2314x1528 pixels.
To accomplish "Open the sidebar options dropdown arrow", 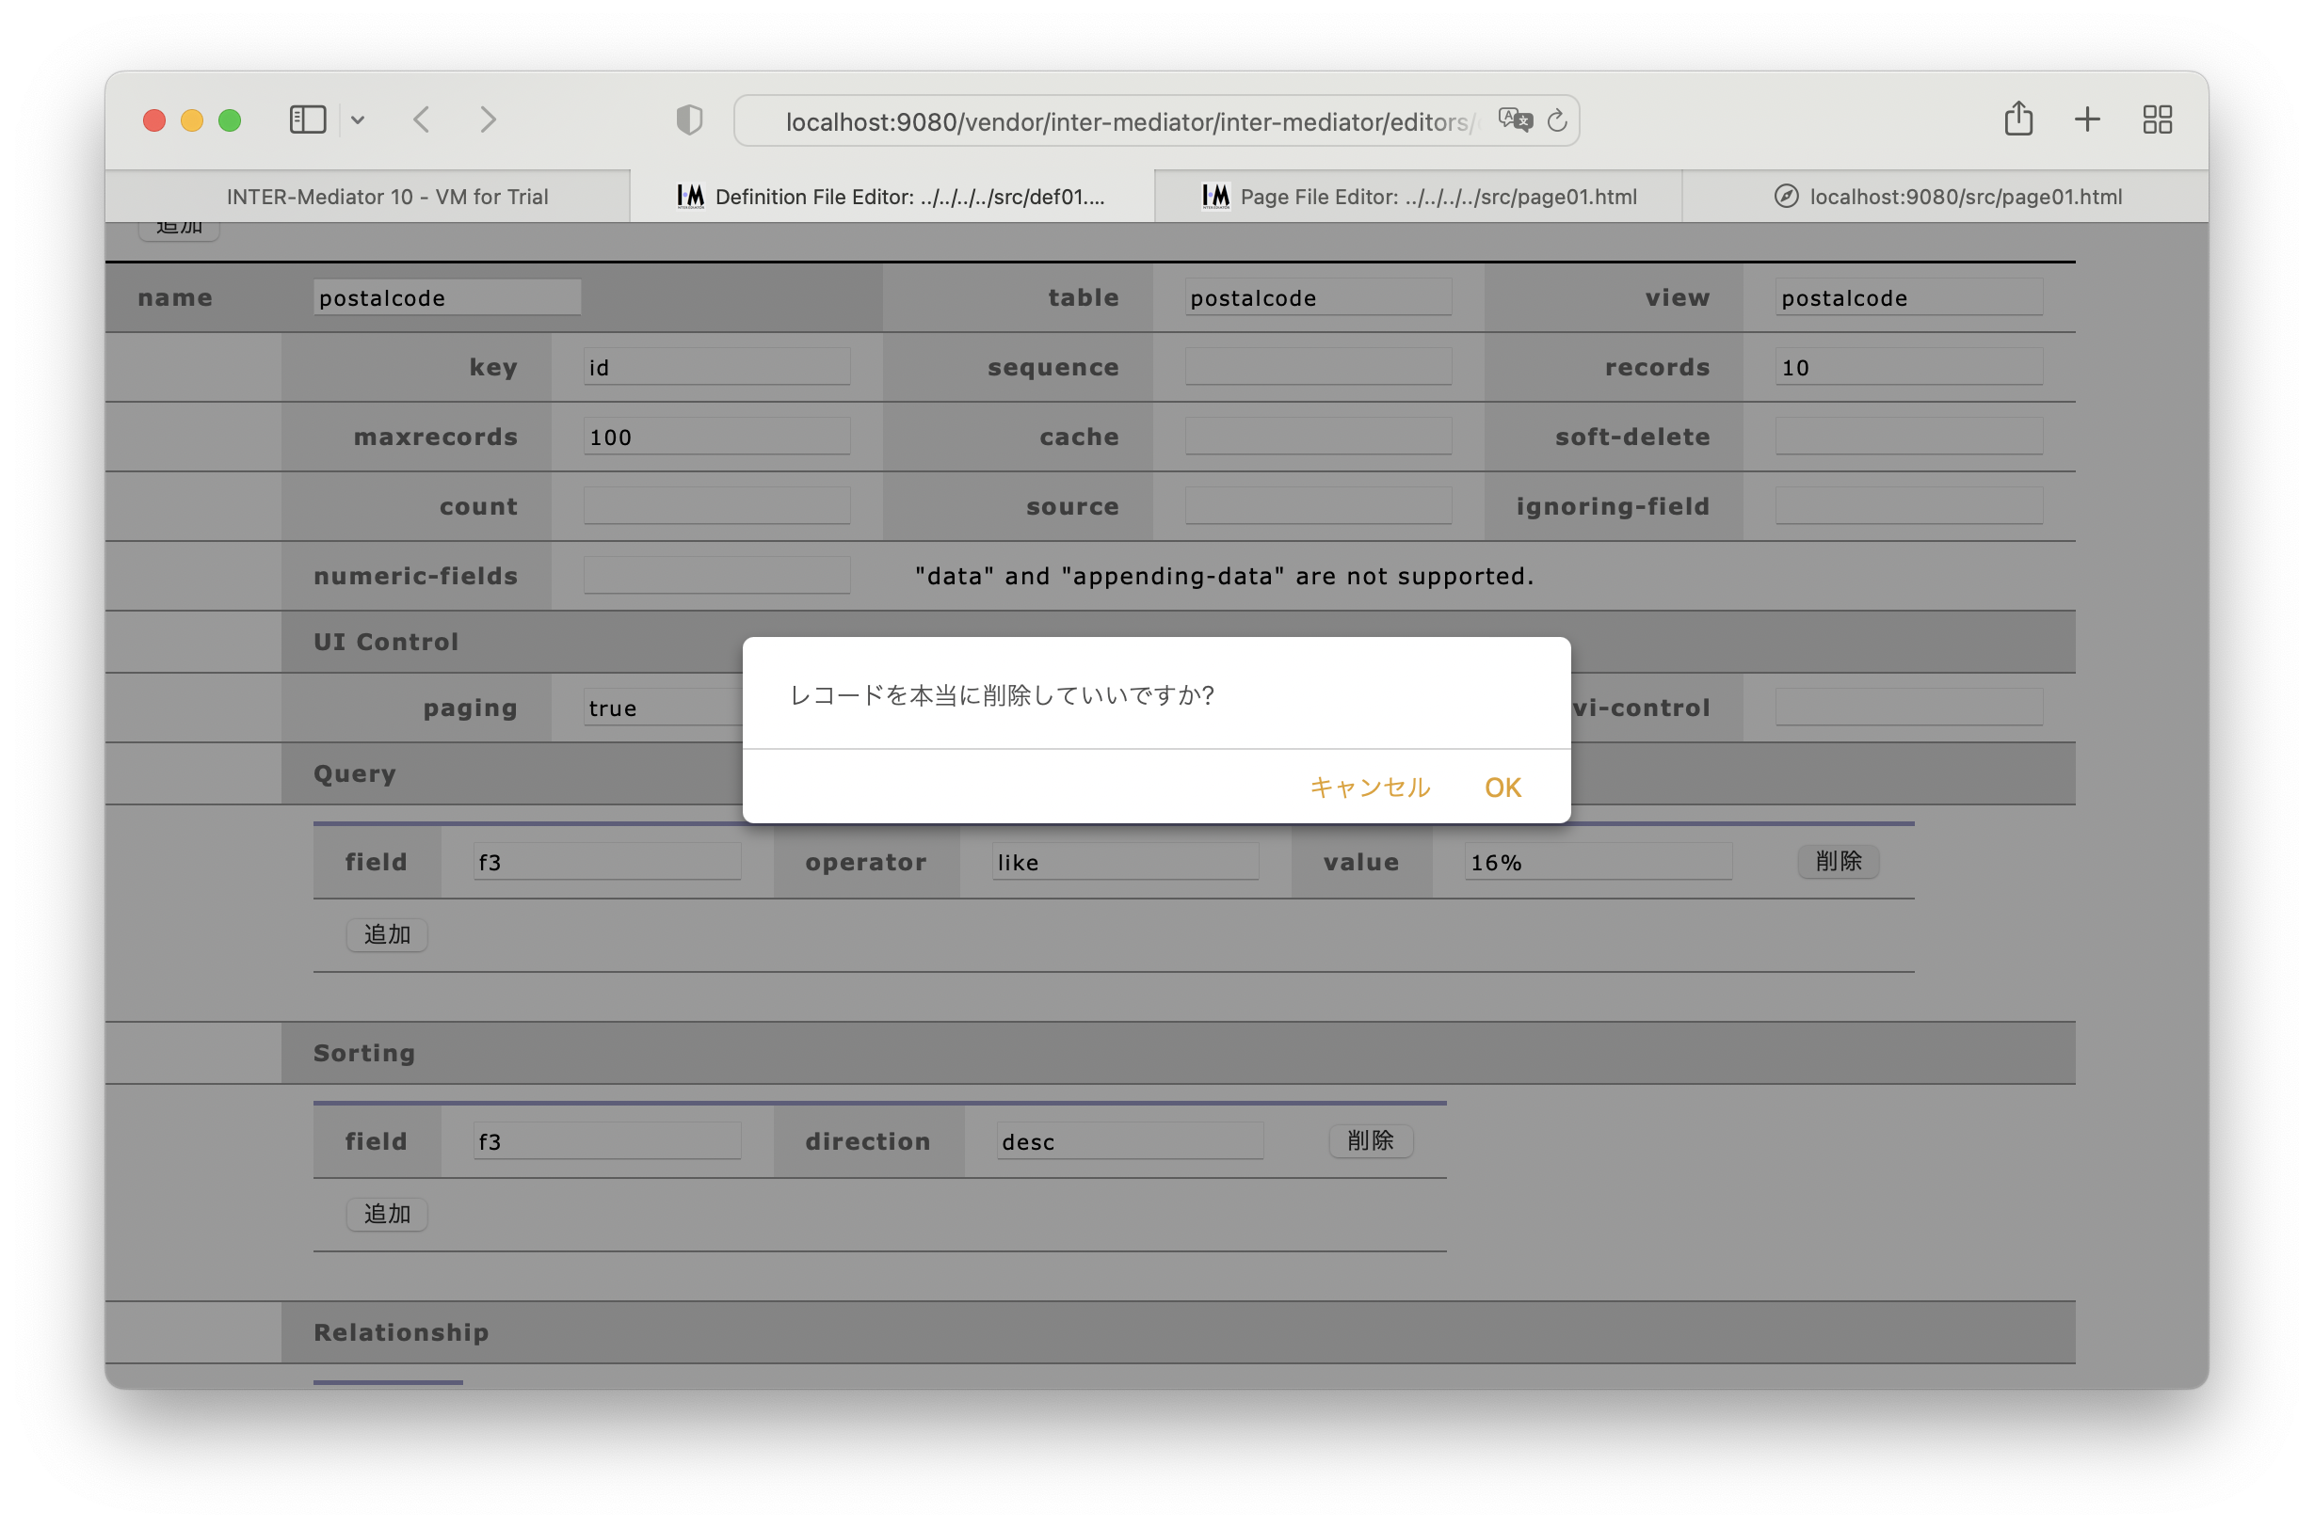I will [358, 119].
